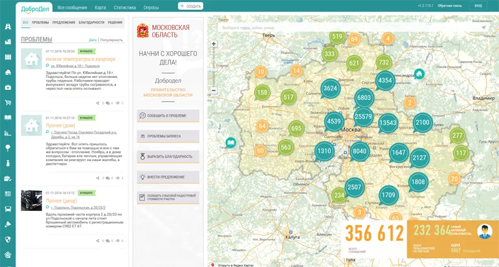Screen dimensions: 499x267
Task: Click comments icon on Прочее (двор) post
Action: click(107, 241)
